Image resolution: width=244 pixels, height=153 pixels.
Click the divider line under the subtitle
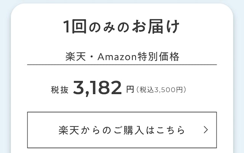click(x=122, y=65)
